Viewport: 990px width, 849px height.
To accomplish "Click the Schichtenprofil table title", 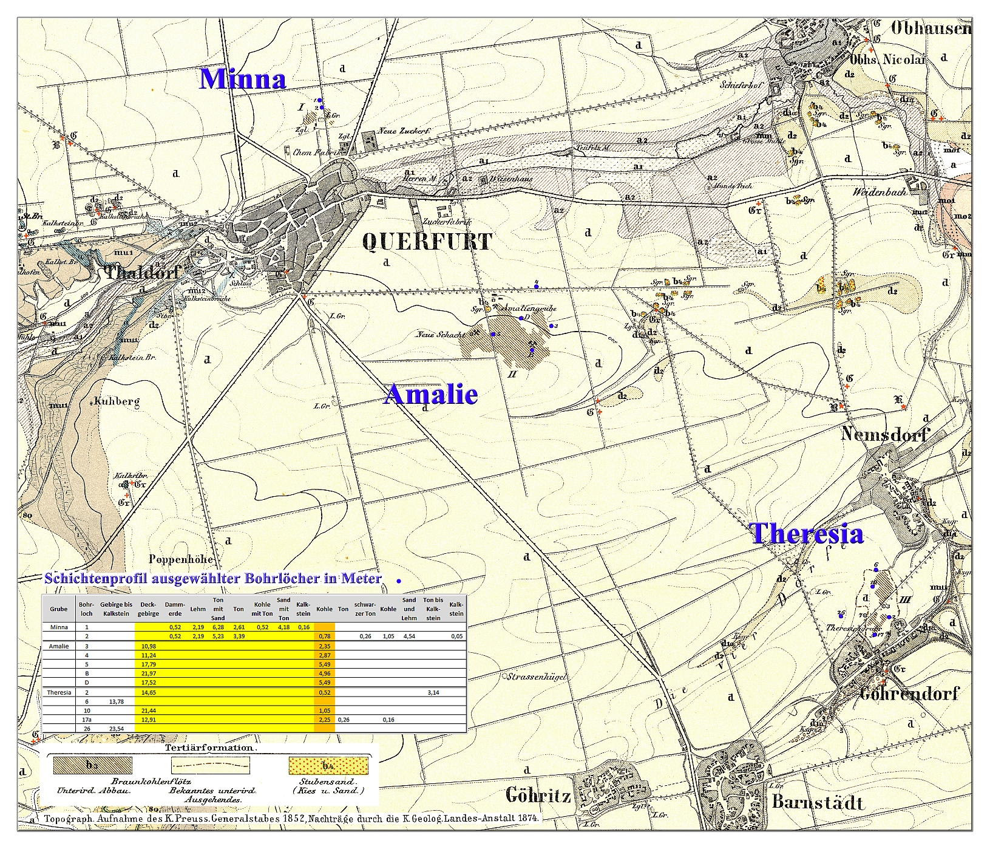I will pos(213,578).
